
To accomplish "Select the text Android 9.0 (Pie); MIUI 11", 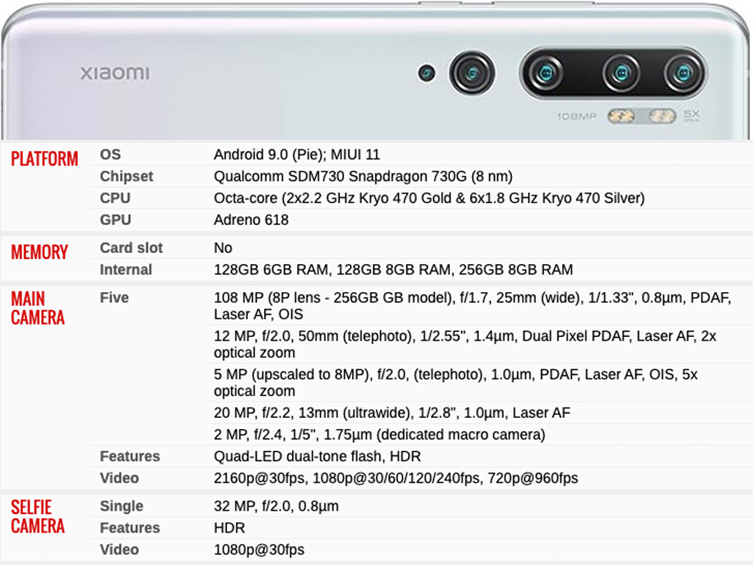I will coord(297,154).
